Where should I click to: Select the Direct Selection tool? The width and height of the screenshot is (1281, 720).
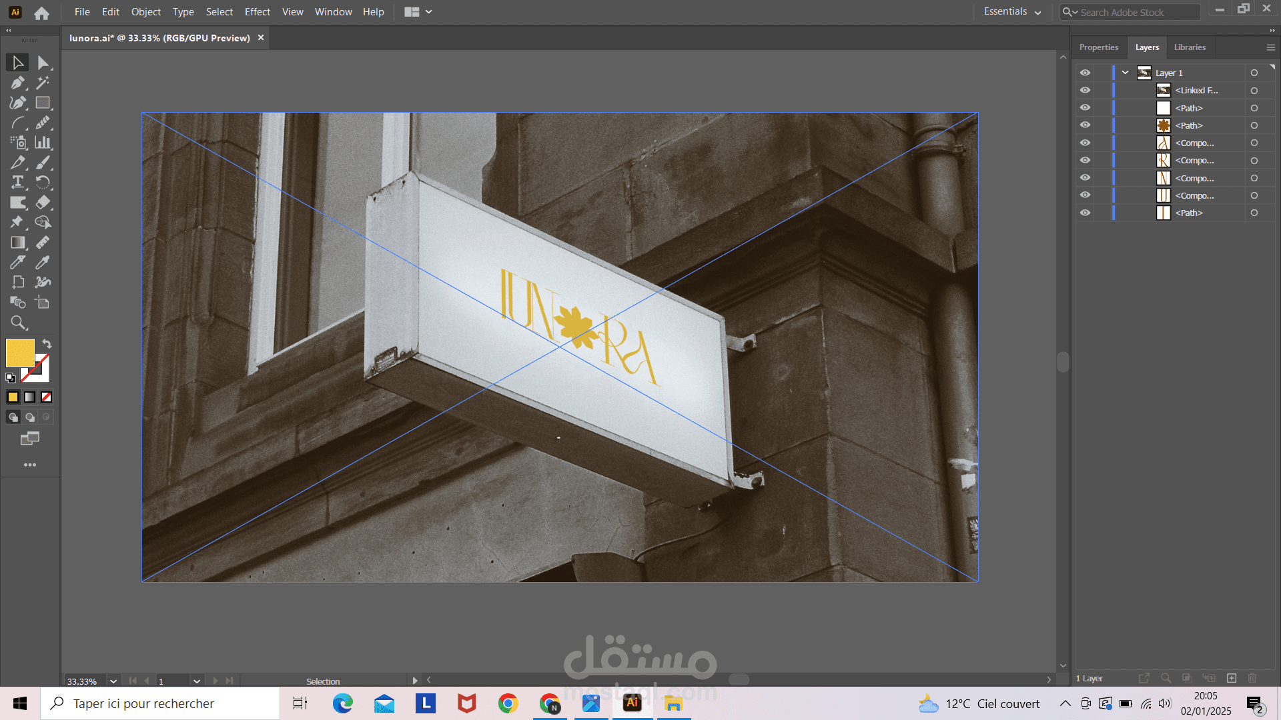click(x=43, y=63)
